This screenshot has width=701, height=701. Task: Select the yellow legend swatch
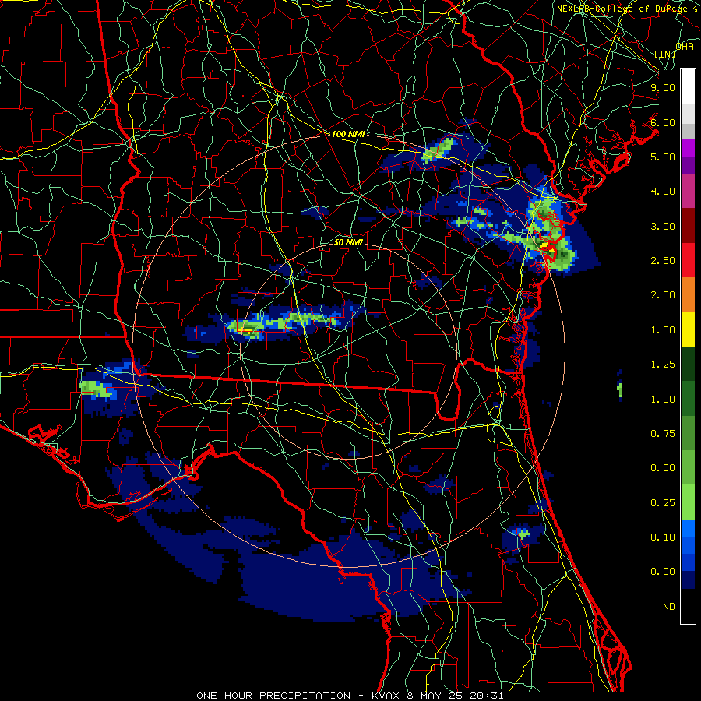pyautogui.click(x=688, y=329)
